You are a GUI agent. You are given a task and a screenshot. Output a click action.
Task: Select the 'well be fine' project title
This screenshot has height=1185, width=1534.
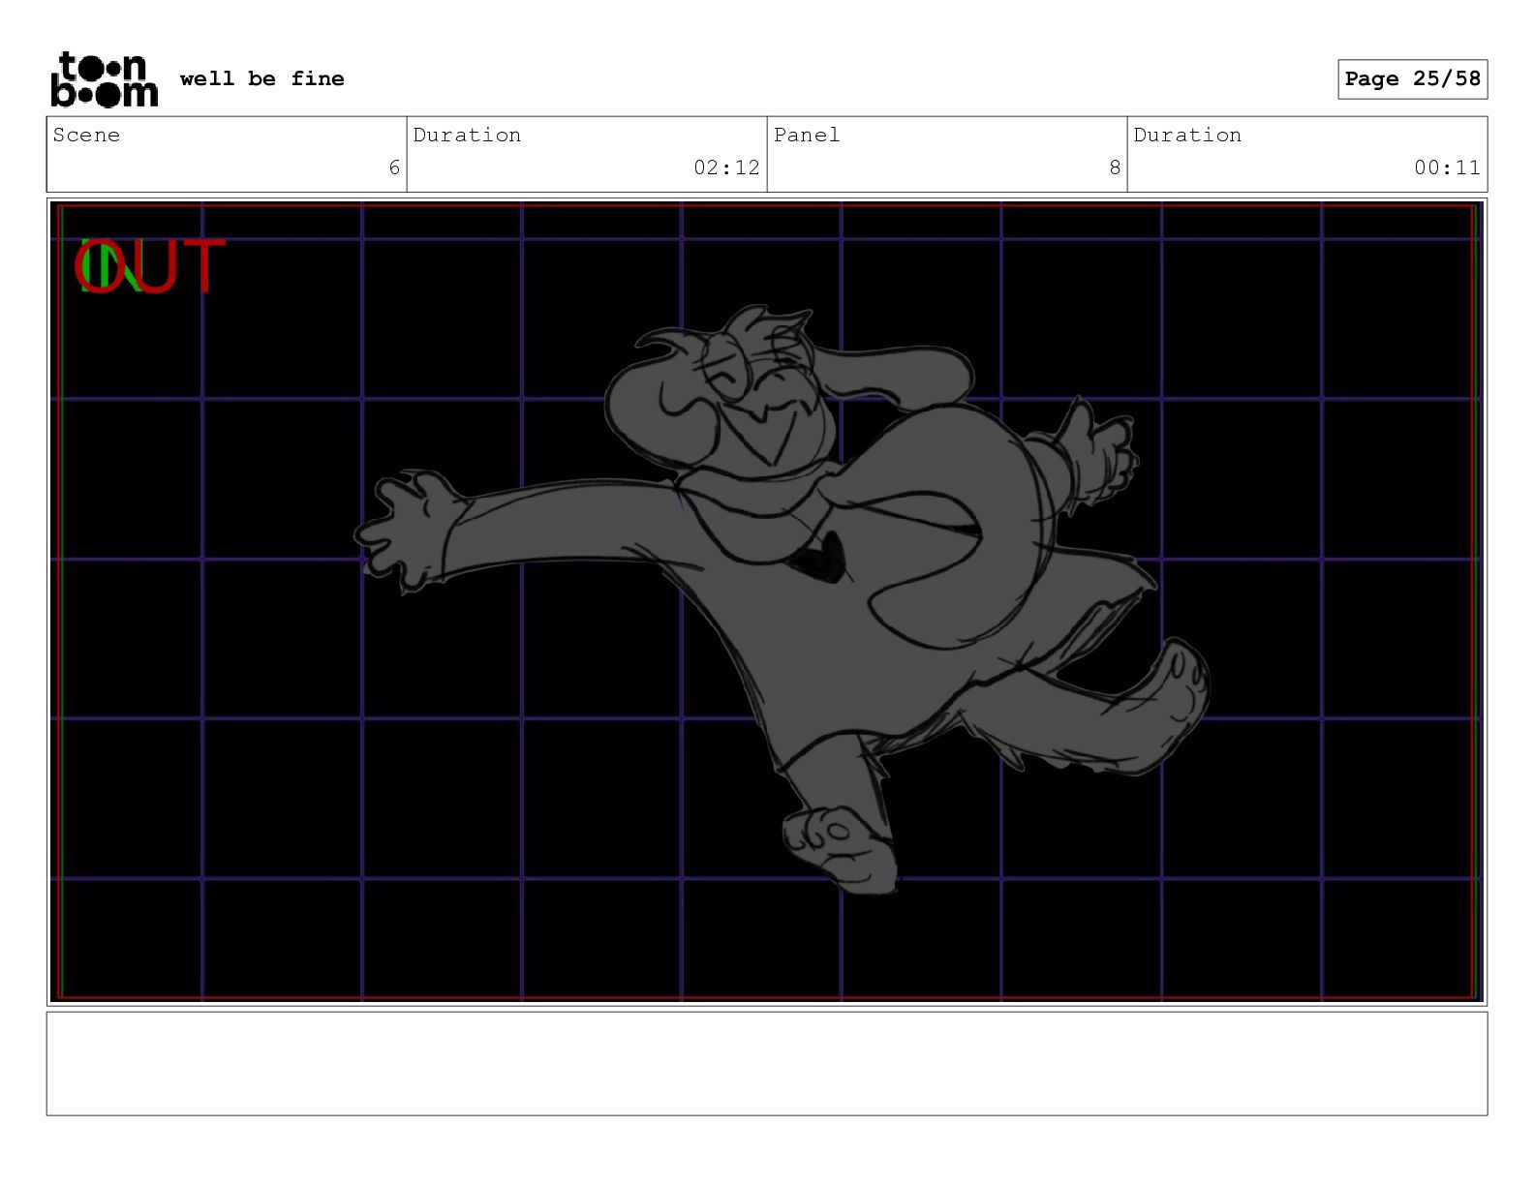click(x=261, y=78)
